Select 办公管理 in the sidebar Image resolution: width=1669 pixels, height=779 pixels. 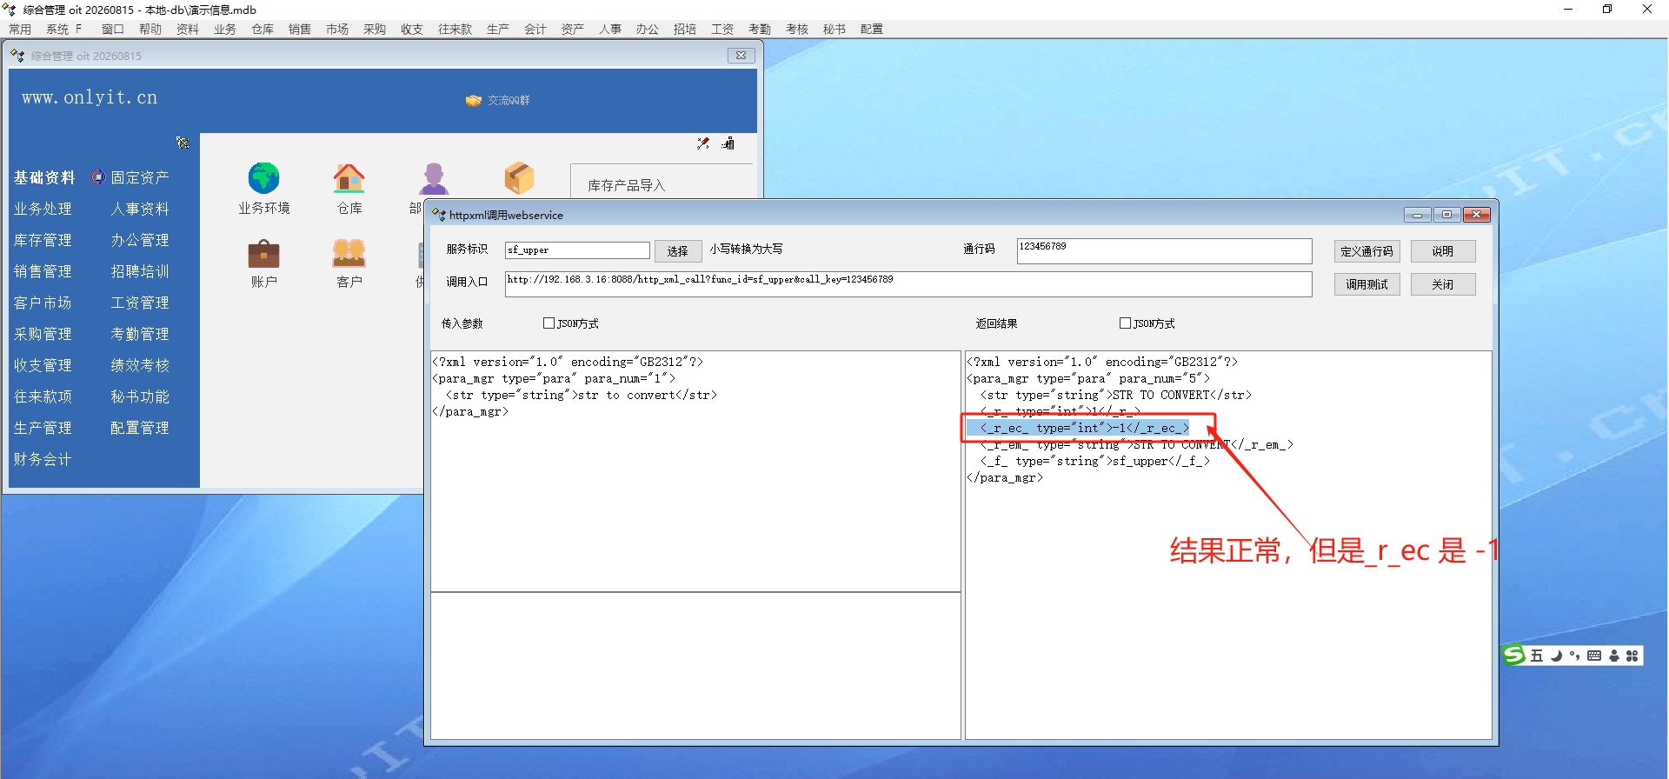coord(140,240)
